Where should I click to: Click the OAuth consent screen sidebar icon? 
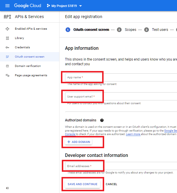click(x=7, y=57)
